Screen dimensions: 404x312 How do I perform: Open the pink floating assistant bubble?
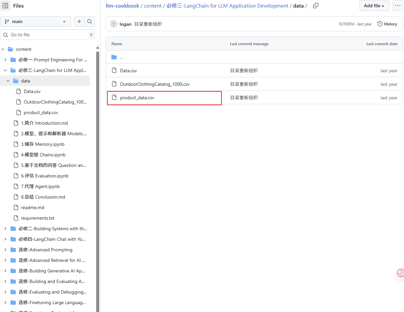click(400, 273)
